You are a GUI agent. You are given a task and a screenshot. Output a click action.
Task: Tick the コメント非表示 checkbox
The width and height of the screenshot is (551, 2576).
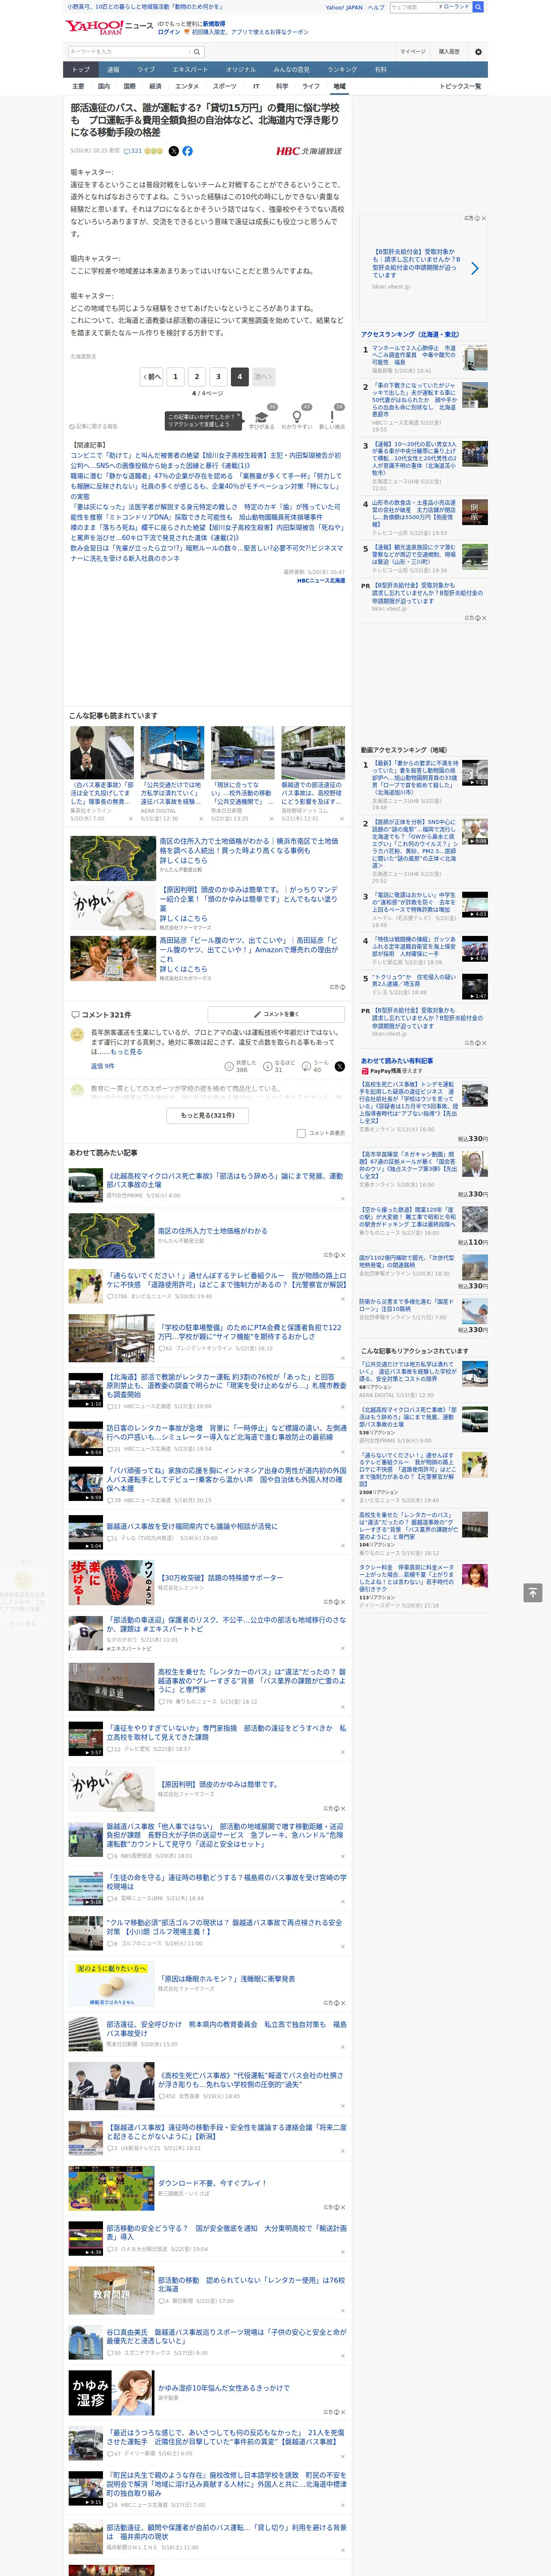click(x=301, y=1133)
